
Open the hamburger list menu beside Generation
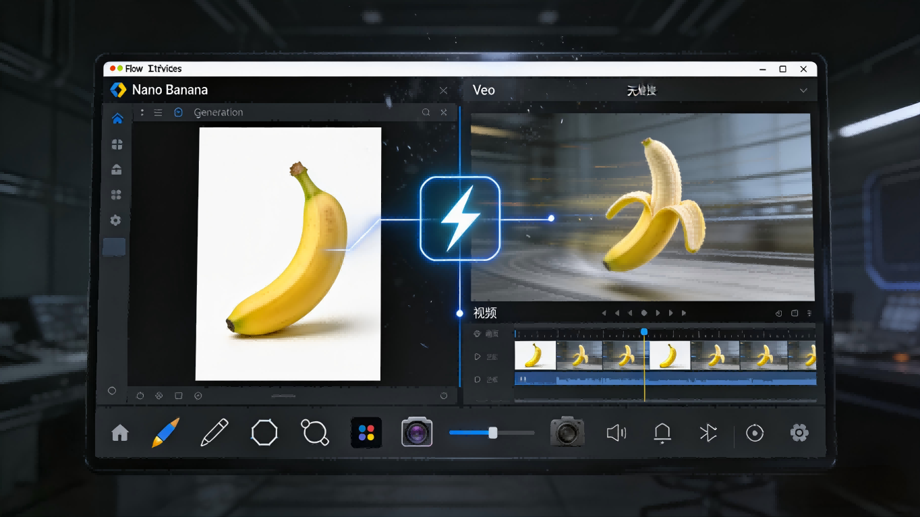[158, 113]
